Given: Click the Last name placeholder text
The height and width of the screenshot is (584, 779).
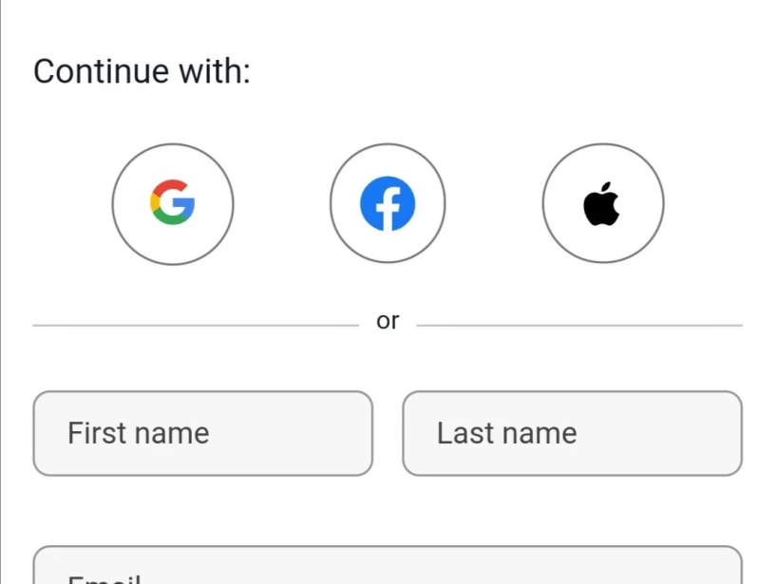Looking at the screenshot, I should coord(507,433).
